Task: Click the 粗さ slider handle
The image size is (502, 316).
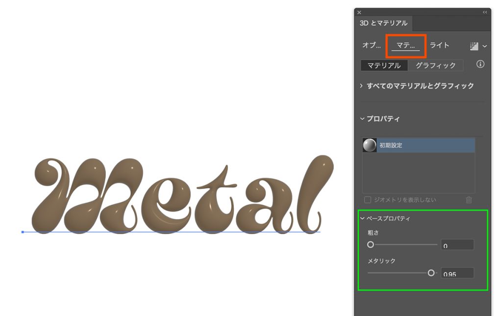Action: 370,244
